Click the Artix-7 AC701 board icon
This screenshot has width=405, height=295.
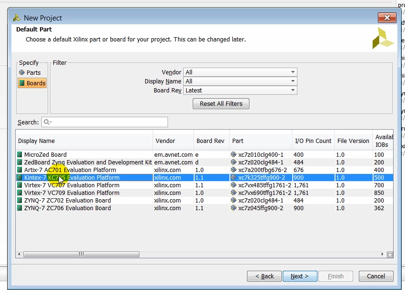(20, 170)
